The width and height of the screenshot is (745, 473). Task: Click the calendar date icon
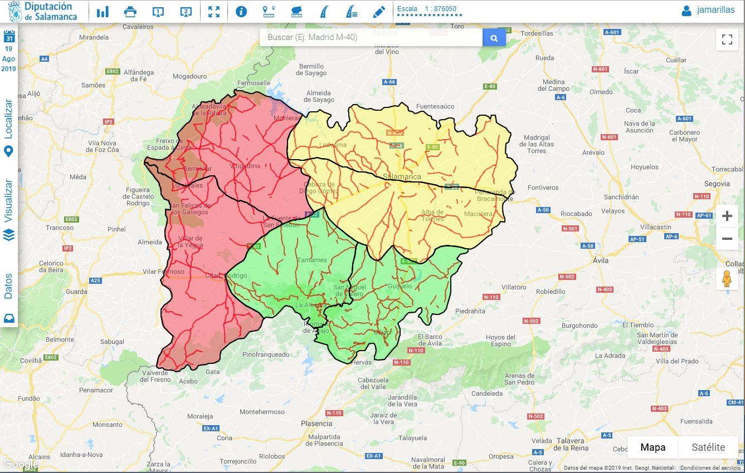[x=9, y=37]
